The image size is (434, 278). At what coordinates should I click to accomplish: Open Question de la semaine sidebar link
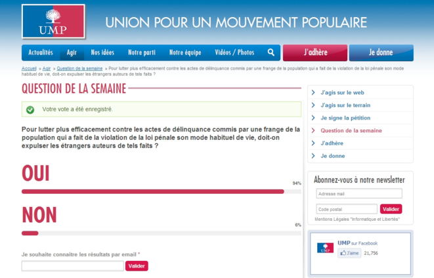pyautogui.click(x=351, y=131)
